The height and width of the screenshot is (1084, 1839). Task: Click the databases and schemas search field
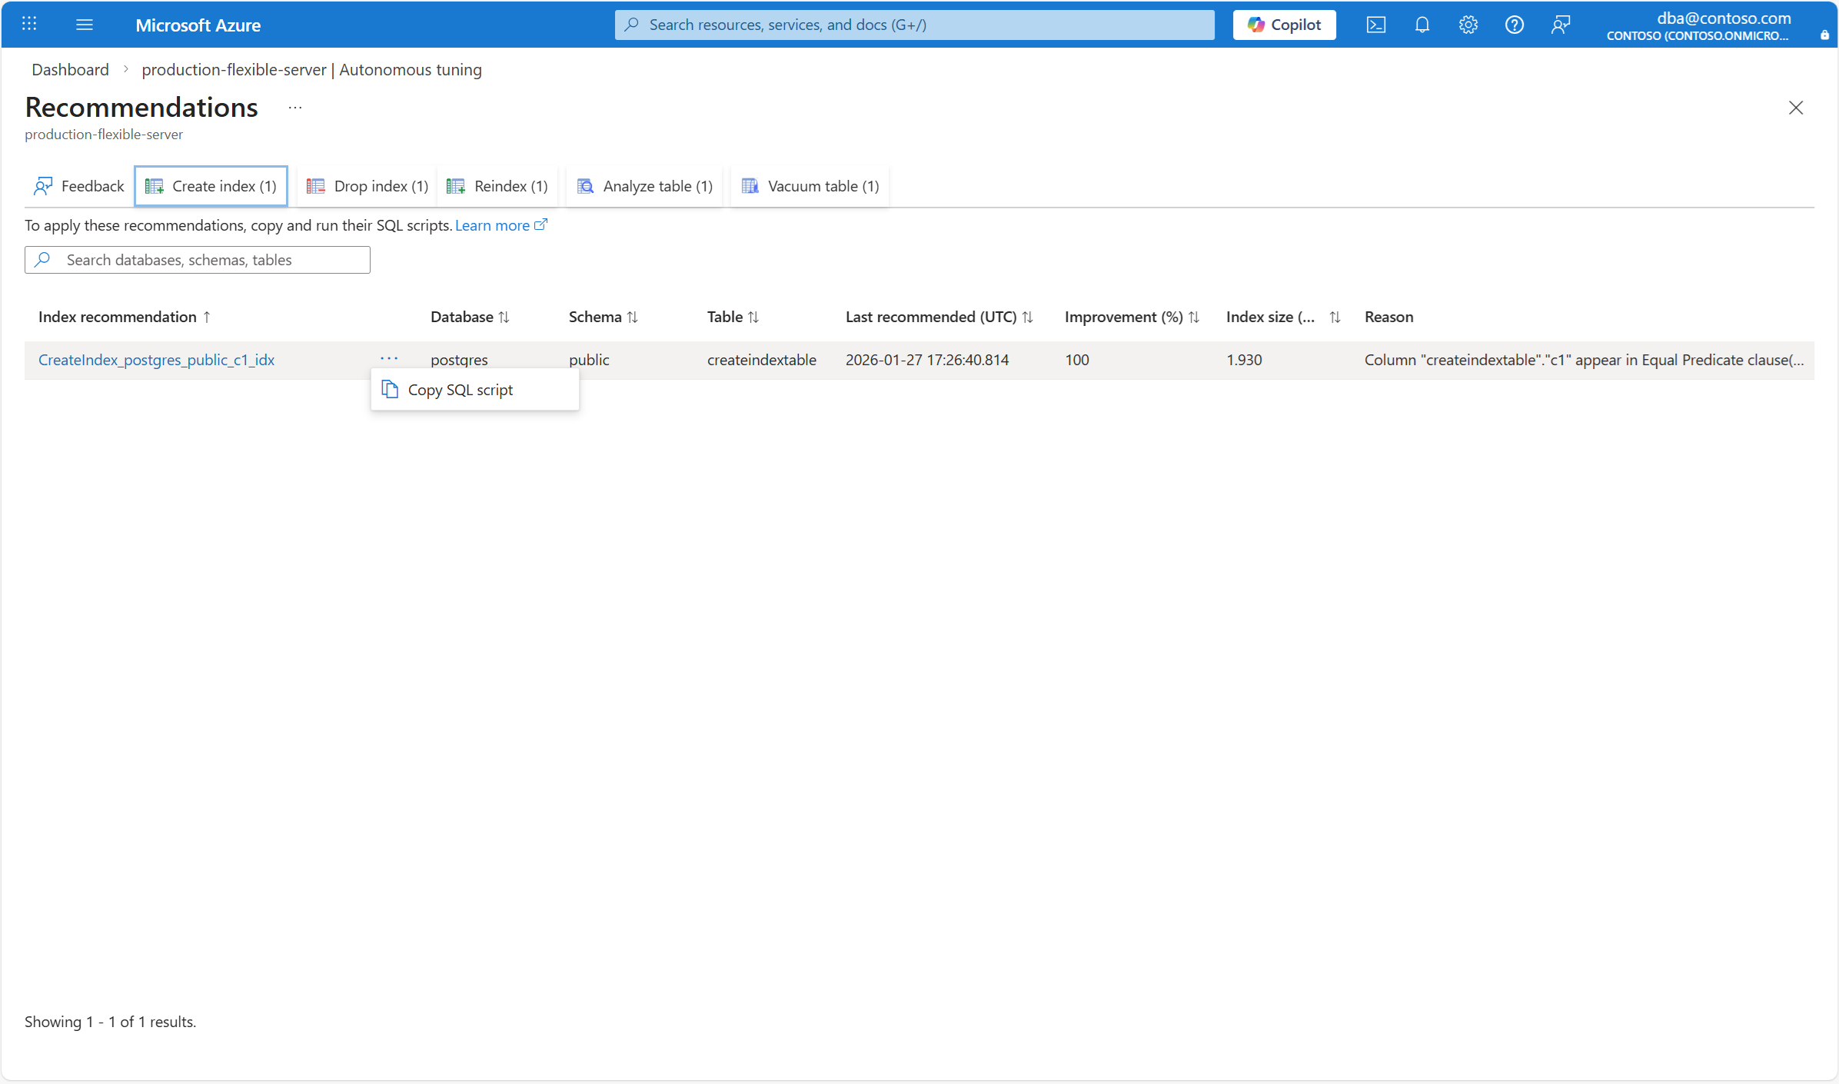click(197, 259)
